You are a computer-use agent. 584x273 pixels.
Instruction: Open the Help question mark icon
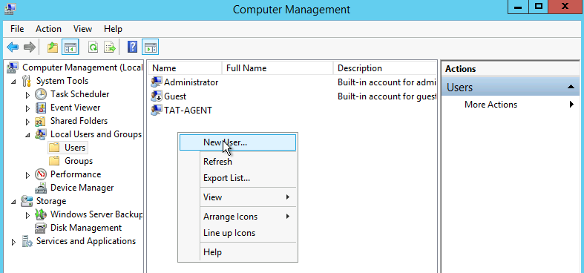pos(132,47)
